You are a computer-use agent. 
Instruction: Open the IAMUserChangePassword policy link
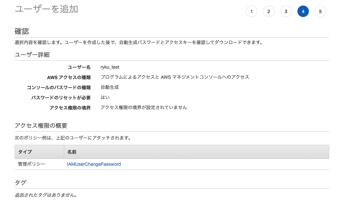pyautogui.click(x=94, y=164)
